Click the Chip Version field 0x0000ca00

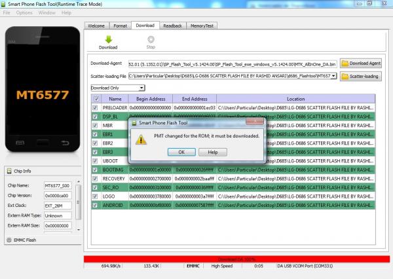coord(58,196)
